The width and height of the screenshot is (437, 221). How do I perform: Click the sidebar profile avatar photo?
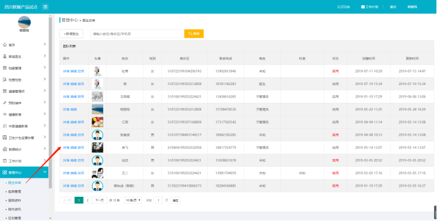[x=24, y=22]
